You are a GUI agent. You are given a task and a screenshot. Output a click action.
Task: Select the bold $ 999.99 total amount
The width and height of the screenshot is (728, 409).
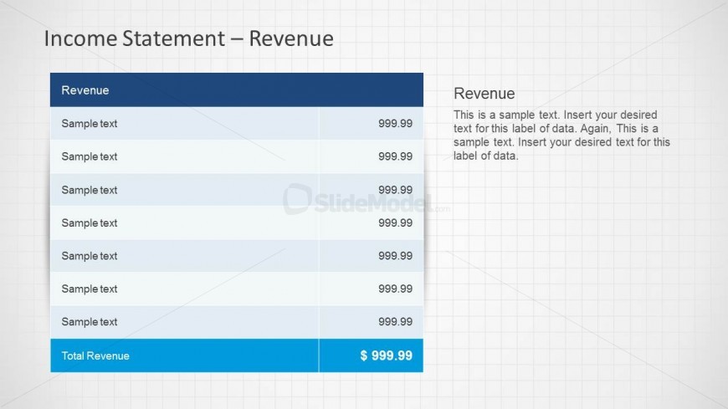pyautogui.click(x=386, y=355)
